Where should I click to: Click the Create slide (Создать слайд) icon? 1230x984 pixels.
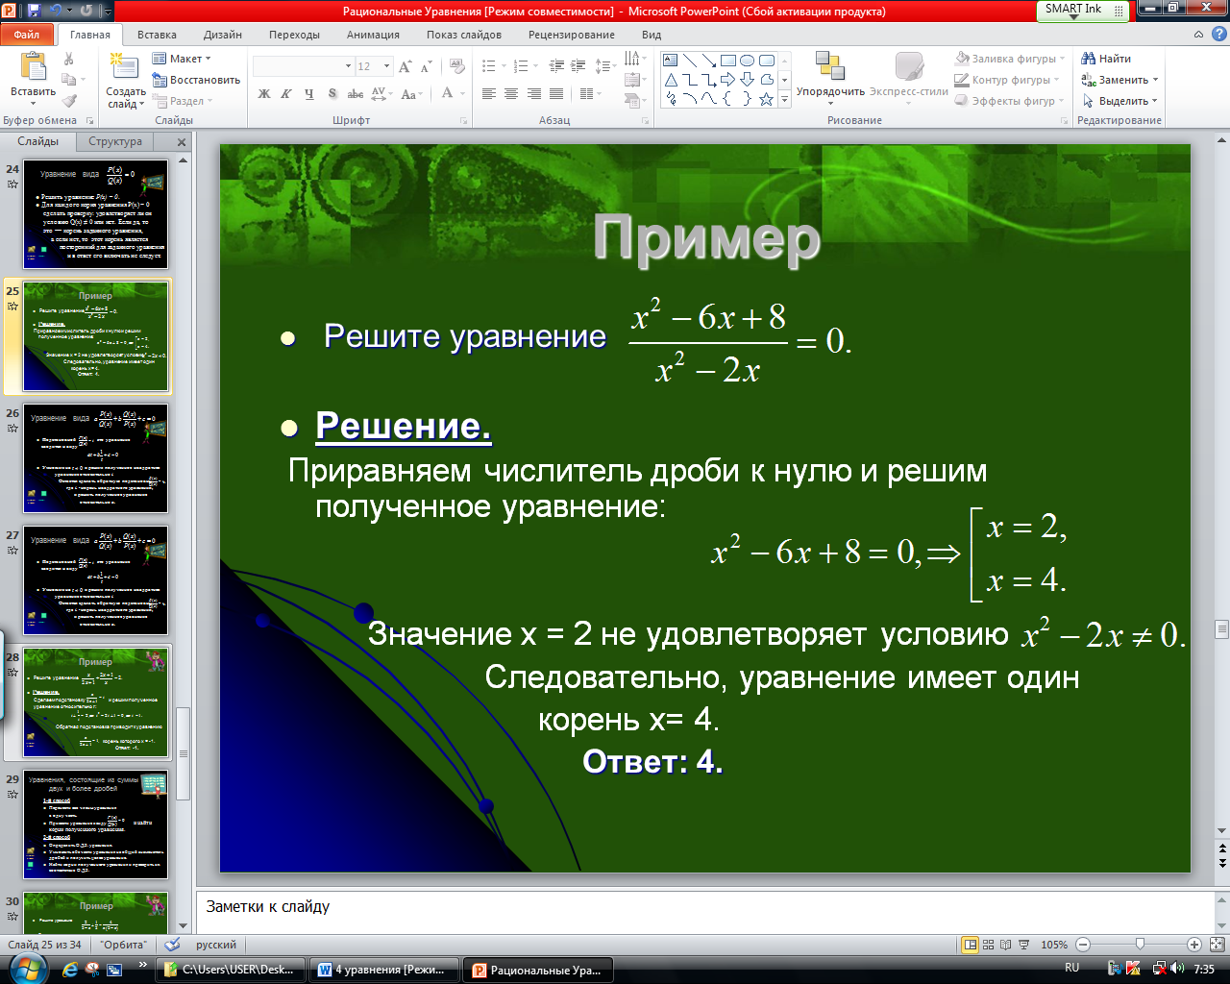coord(124,67)
